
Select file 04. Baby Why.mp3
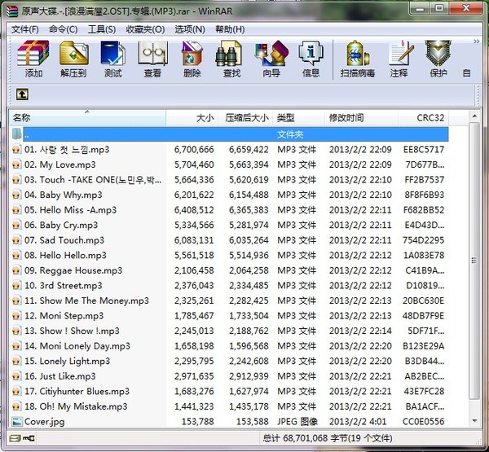pos(229,195)
